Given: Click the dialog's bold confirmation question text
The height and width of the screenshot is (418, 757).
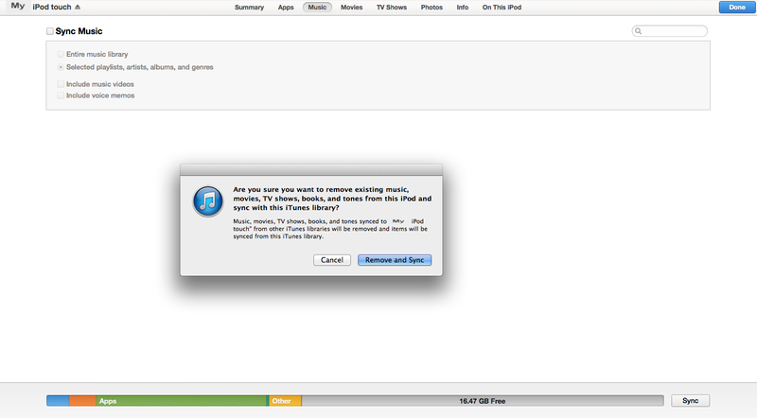Looking at the screenshot, I should tap(332, 199).
